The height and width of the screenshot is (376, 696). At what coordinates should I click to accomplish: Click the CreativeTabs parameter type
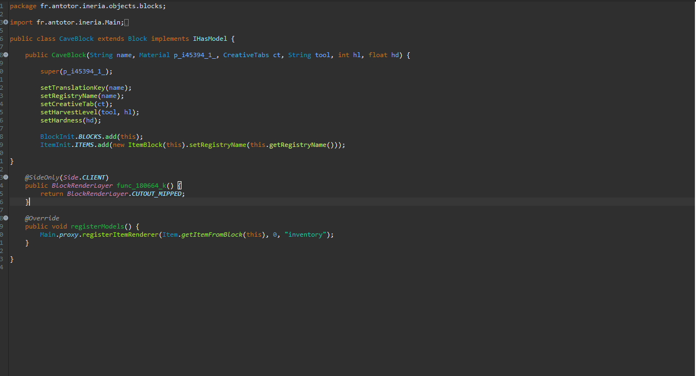246,55
